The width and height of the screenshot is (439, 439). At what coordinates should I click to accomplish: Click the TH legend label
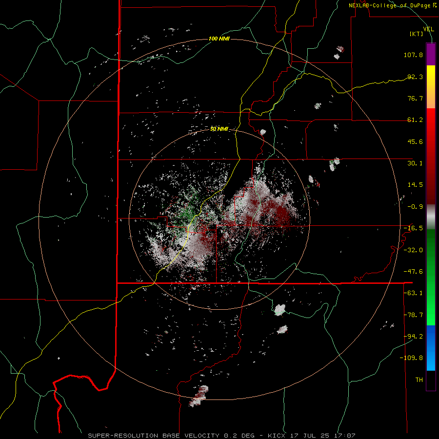pos(419,380)
